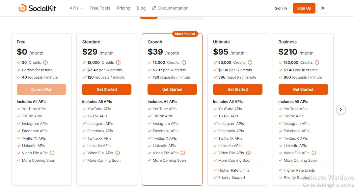
Task: Open the Pricing nav item
Action: tap(123, 8)
